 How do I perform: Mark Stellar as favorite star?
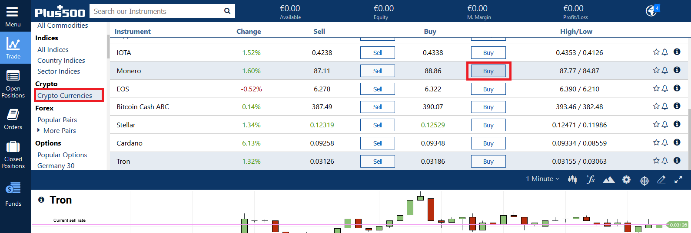[656, 124]
